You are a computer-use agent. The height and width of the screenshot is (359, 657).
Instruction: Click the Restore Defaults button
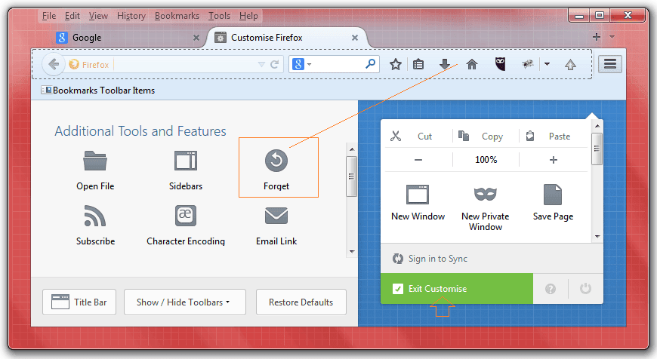301,302
